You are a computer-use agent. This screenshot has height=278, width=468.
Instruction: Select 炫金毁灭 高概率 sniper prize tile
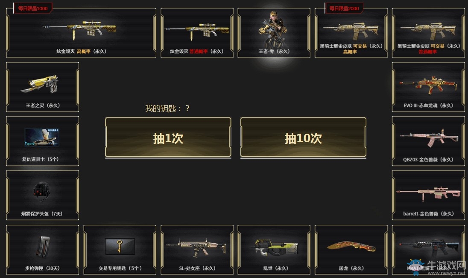click(x=81, y=33)
